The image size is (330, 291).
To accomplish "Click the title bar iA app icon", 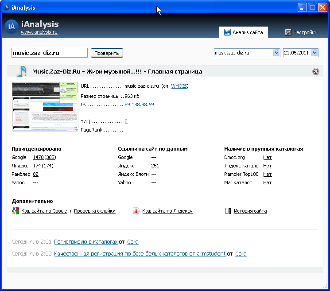I will coord(6,8).
